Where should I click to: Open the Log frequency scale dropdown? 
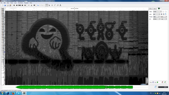coord(164,19)
